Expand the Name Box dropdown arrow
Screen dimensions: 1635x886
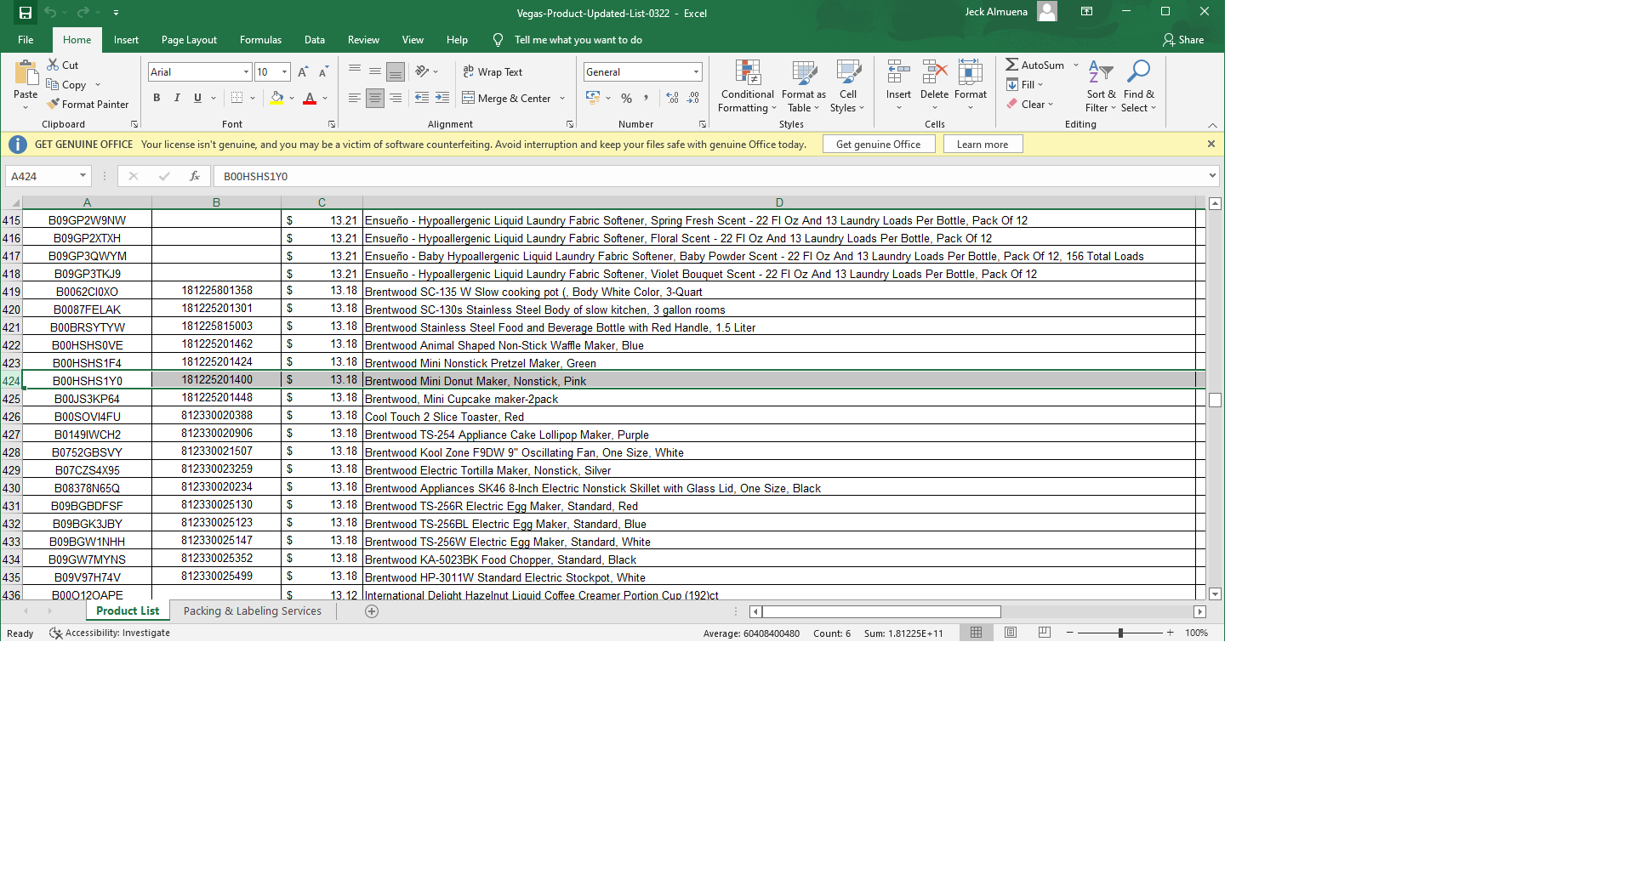pos(83,176)
